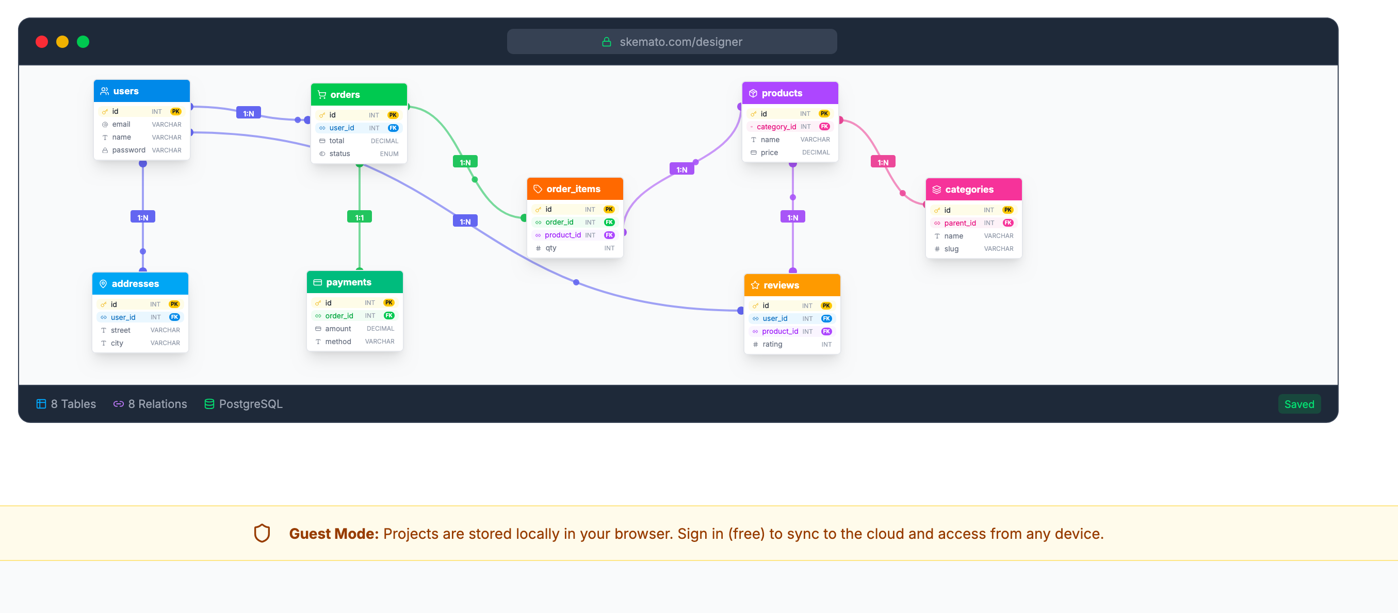Click the shield icon in Guest Mode banner
The height and width of the screenshot is (613, 1398).
point(262,533)
